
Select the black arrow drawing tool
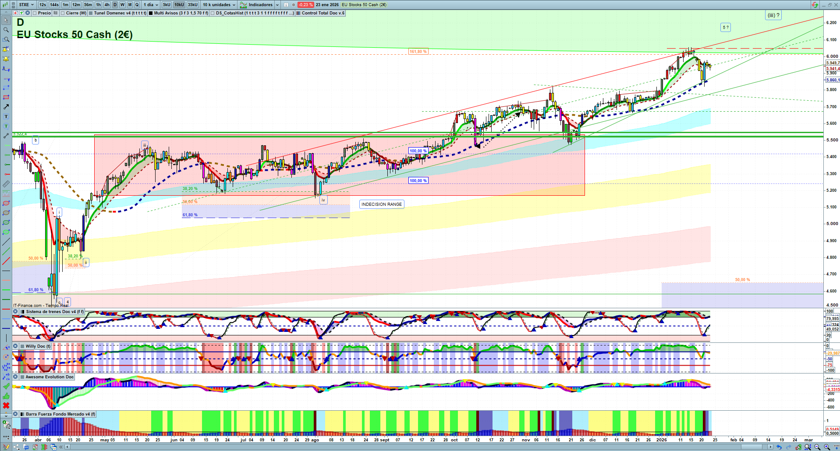6,107
